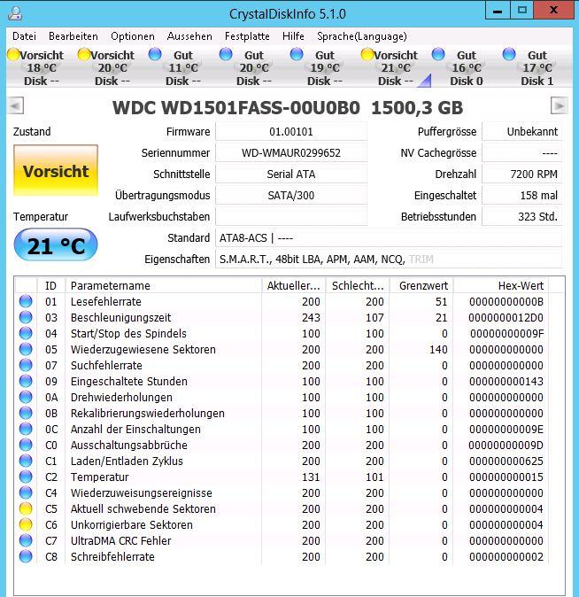Screen dimensions: 579x597
Task: Click the Eigenschaften S.M.A.R.T. features field
Action: click(x=389, y=260)
